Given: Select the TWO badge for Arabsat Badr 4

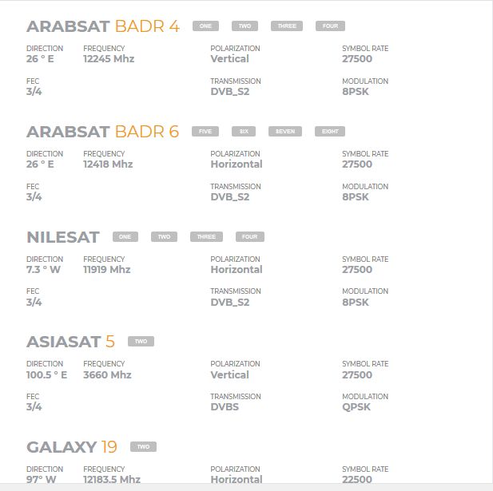Looking at the screenshot, I should (x=245, y=26).
